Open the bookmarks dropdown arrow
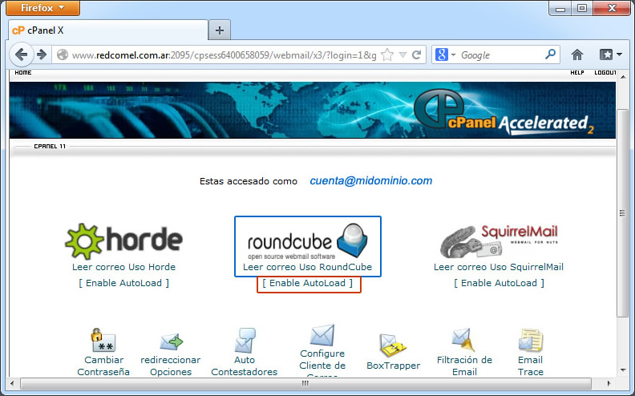Viewport: 635px width, 396px height. pos(619,55)
